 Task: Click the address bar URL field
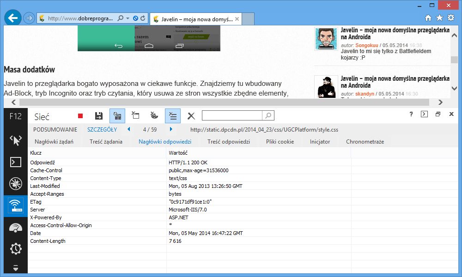tap(81, 18)
